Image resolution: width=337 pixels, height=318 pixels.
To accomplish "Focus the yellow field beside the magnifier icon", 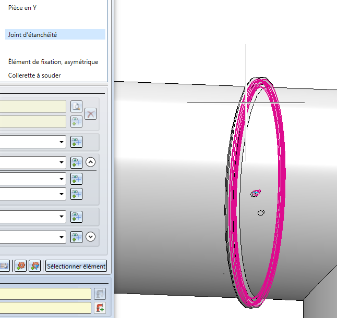I will pyautogui.click(x=33, y=106).
